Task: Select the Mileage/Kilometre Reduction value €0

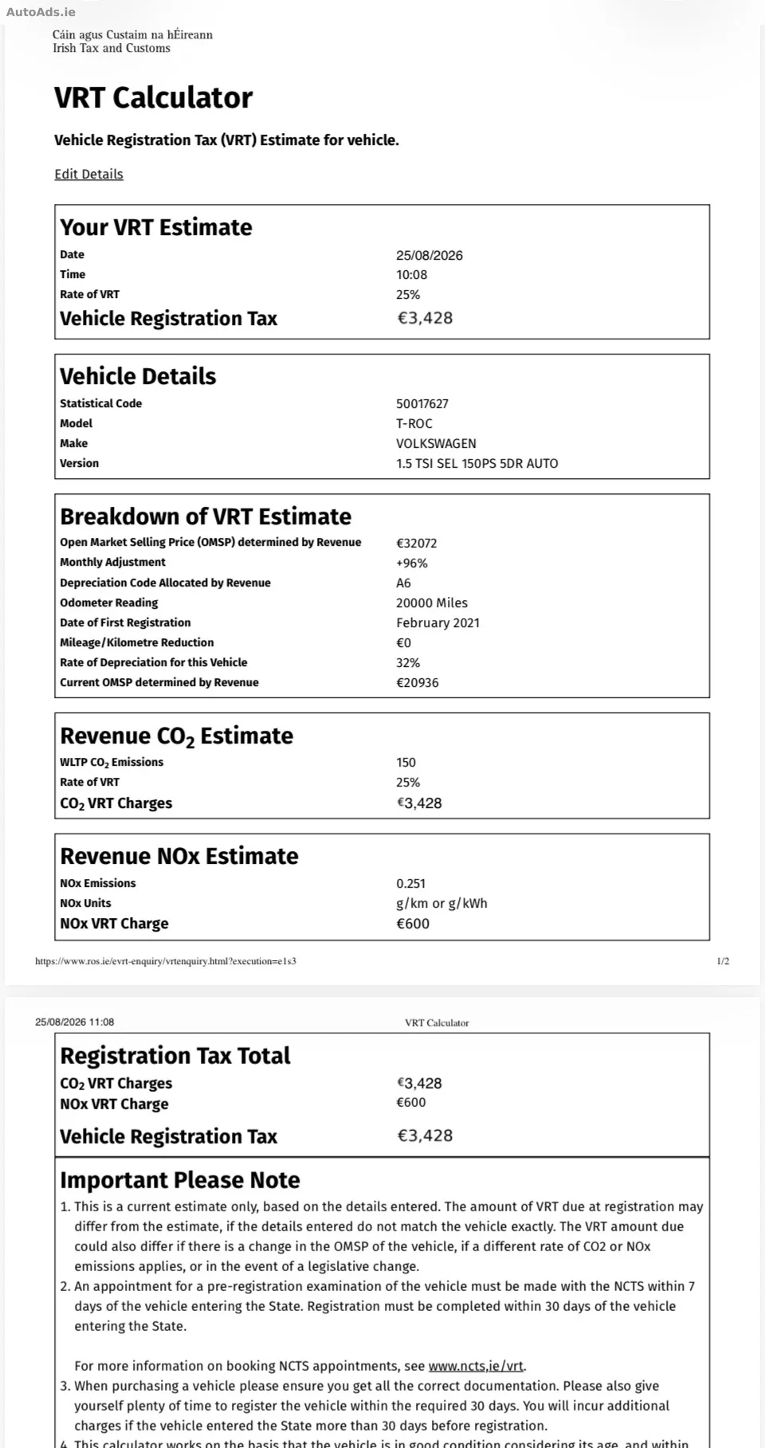Action: click(x=404, y=642)
